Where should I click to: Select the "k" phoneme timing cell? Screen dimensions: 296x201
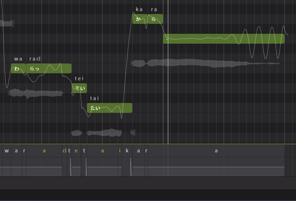127,151
